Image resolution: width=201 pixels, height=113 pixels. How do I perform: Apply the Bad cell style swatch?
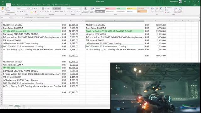(111, 8)
